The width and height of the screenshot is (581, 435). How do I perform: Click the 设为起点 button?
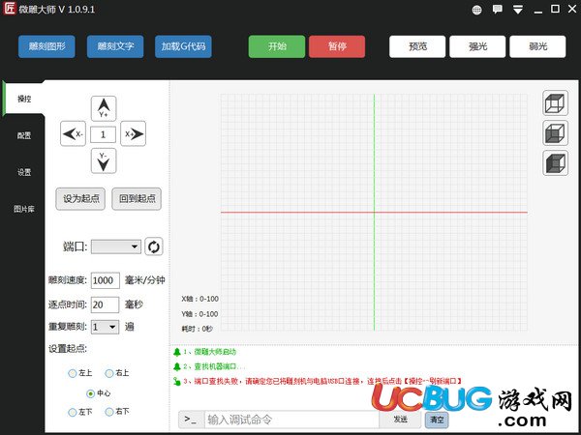pyautogui.click(x=80, y=199)
